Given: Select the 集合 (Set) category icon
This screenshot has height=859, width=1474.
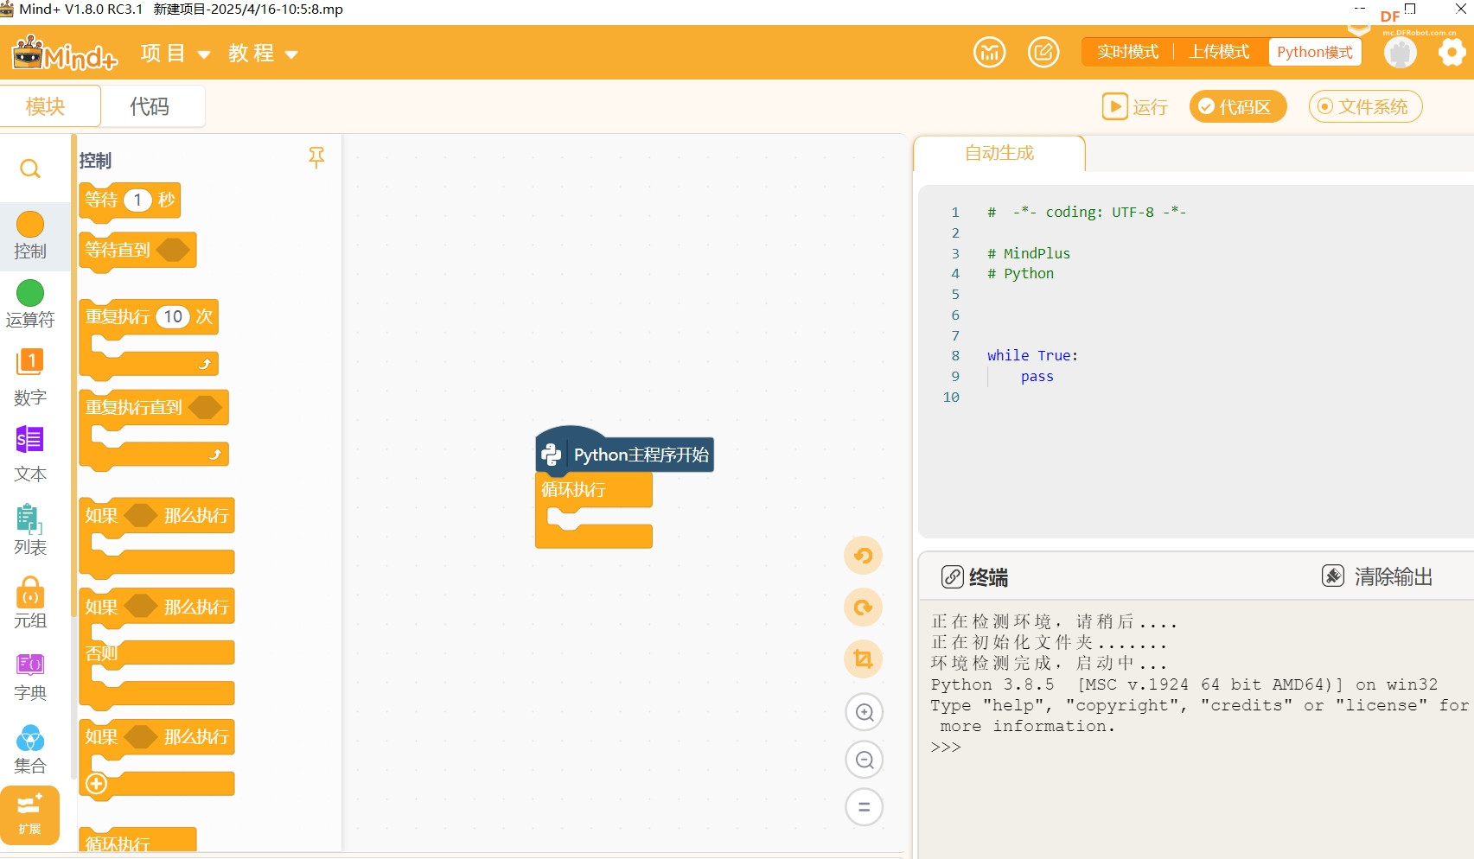Looking at the screenshot, I should pos(30,739).
